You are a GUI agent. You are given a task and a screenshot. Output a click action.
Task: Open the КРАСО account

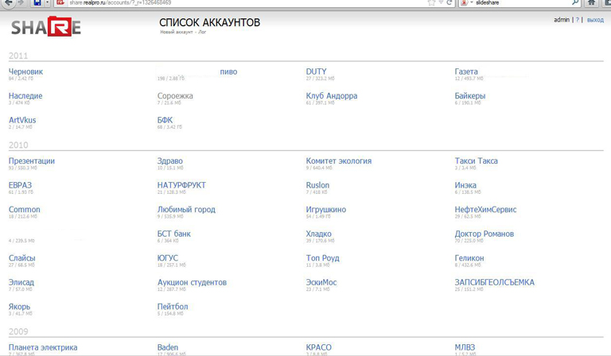tap(319, 347)
